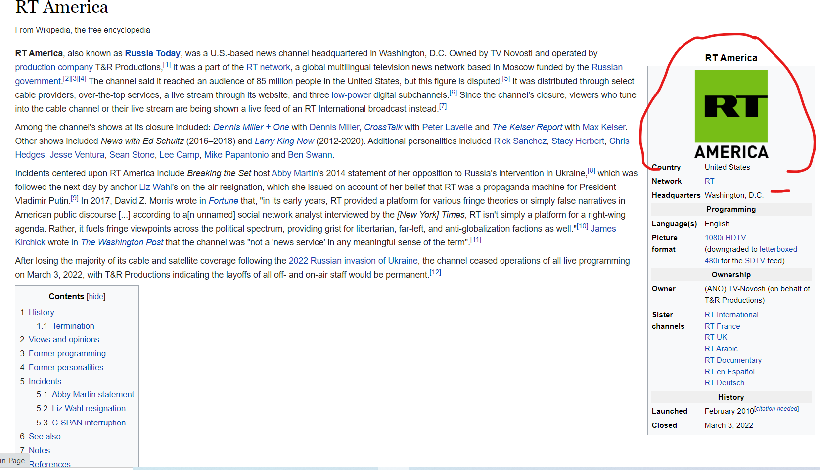Open the Liz Wahl link in paragraph

[155, 187]
